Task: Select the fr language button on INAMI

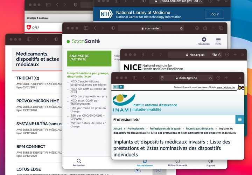Action: [x=121, y=87]
